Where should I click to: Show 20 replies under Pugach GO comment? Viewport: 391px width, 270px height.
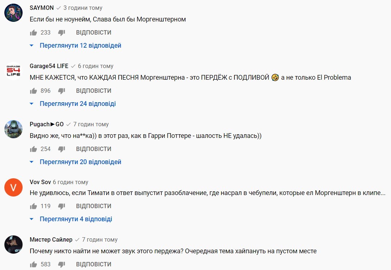80,162
